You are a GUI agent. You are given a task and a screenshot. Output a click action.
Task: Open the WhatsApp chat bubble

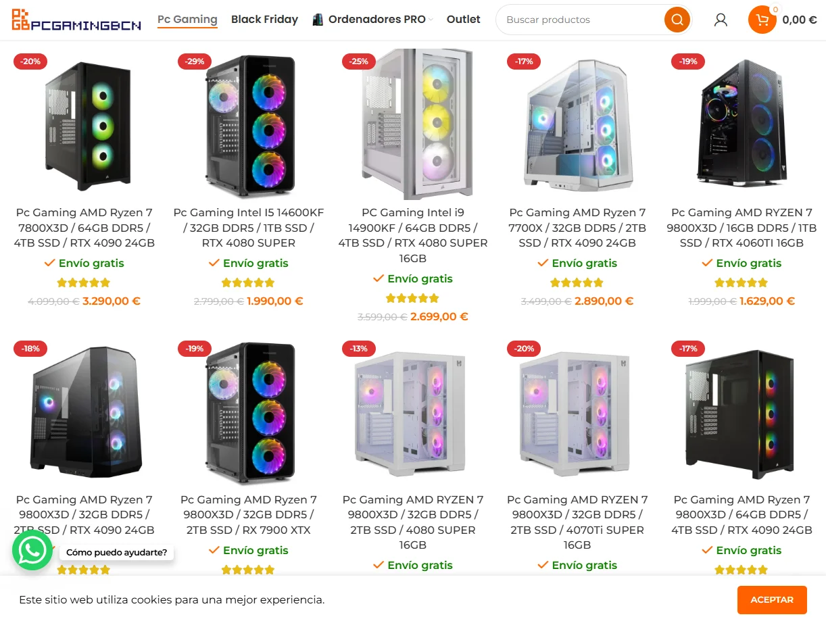pos(32,550)
